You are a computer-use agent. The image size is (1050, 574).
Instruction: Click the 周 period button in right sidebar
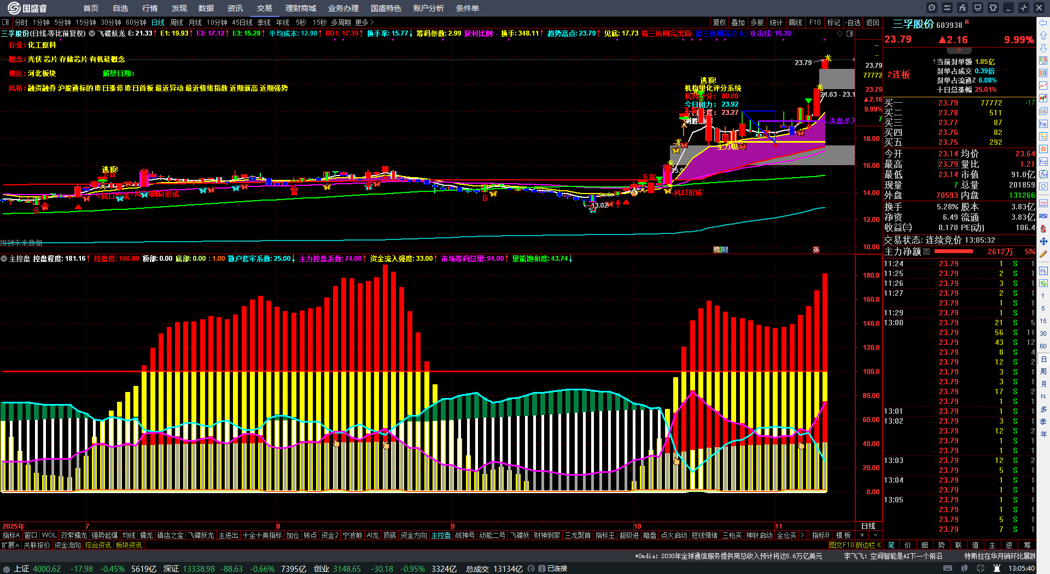click(x=1043, y=372)
